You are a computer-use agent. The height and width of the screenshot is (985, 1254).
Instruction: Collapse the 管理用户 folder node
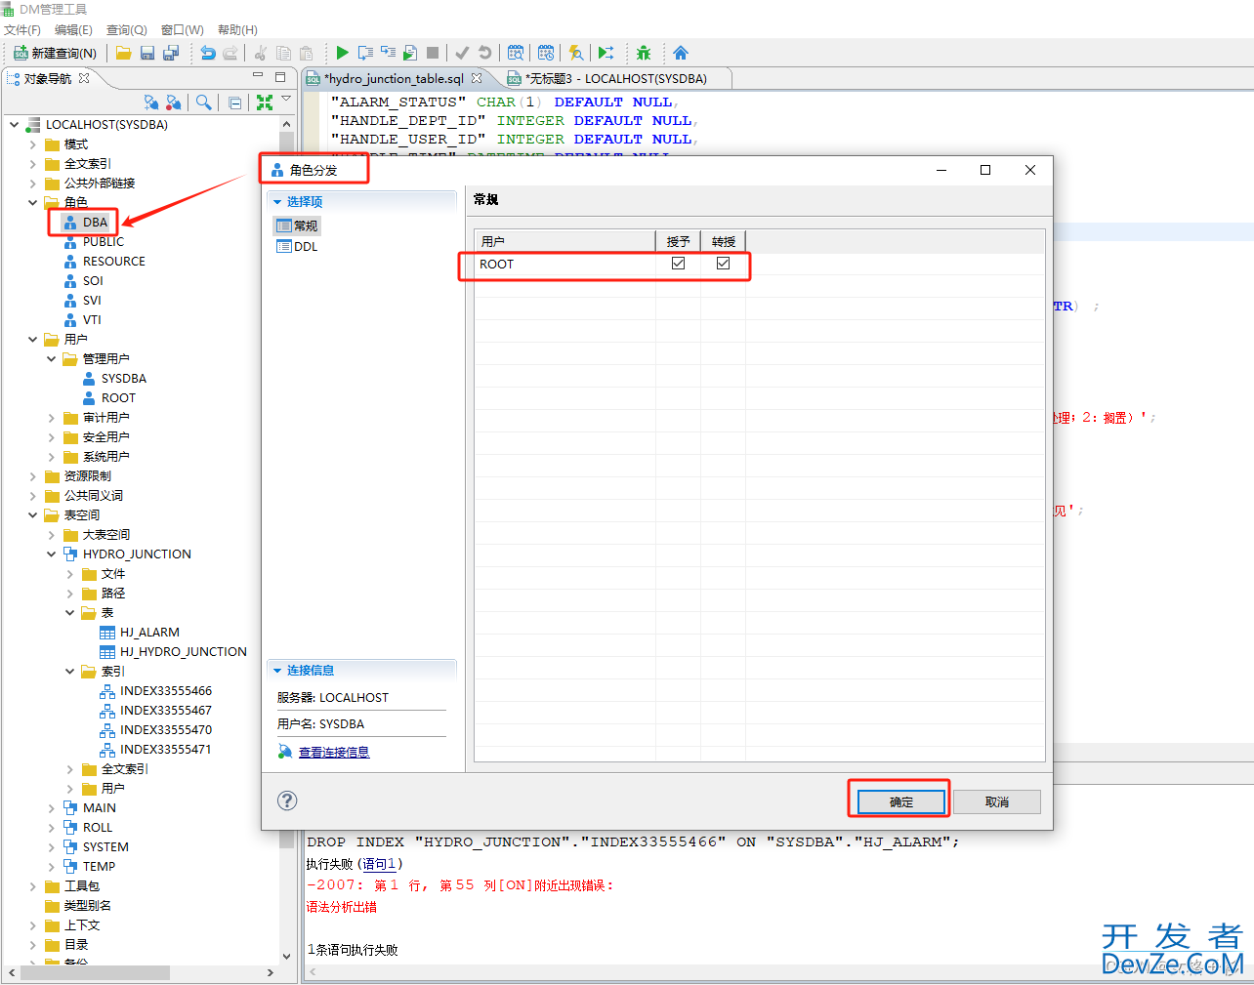(x=51, y=359)
